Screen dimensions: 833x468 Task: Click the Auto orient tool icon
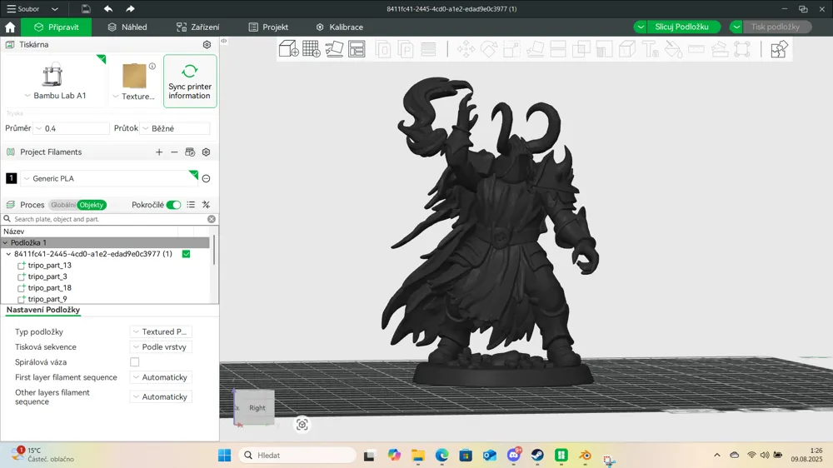334,49
